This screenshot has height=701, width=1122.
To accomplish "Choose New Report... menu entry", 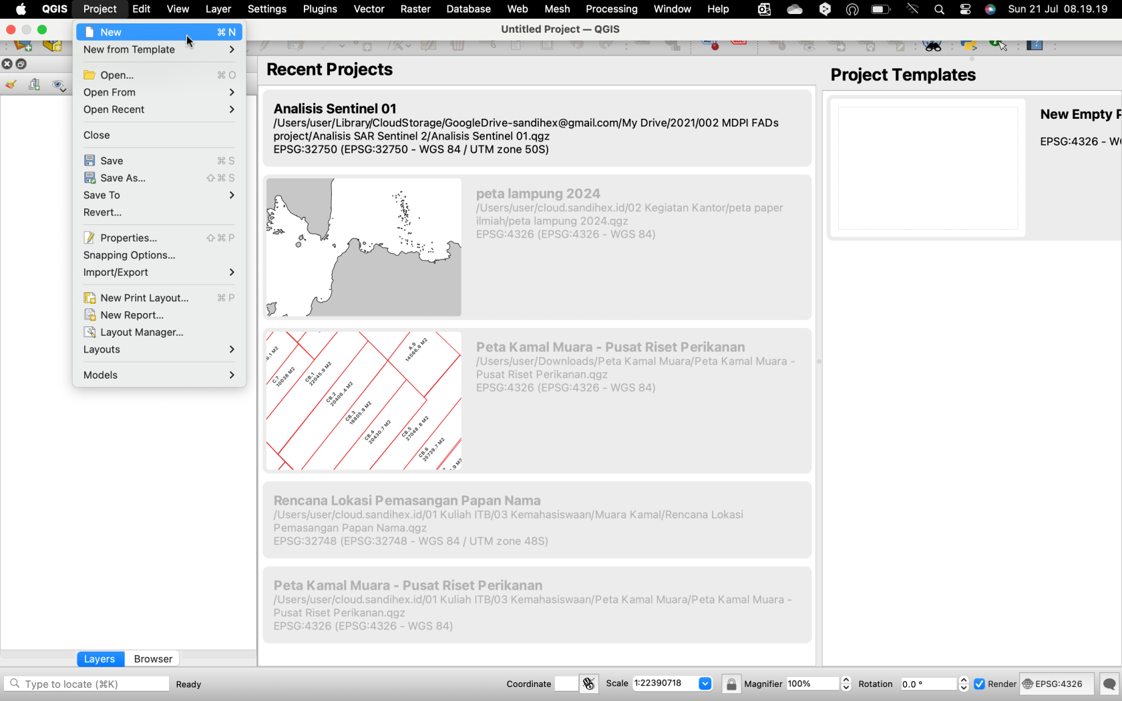I will pos(159,315).
